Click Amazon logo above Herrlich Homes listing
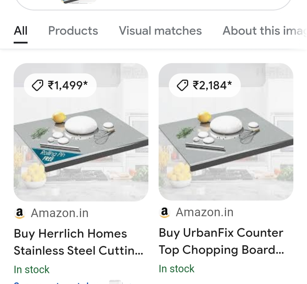 (19, 213)
